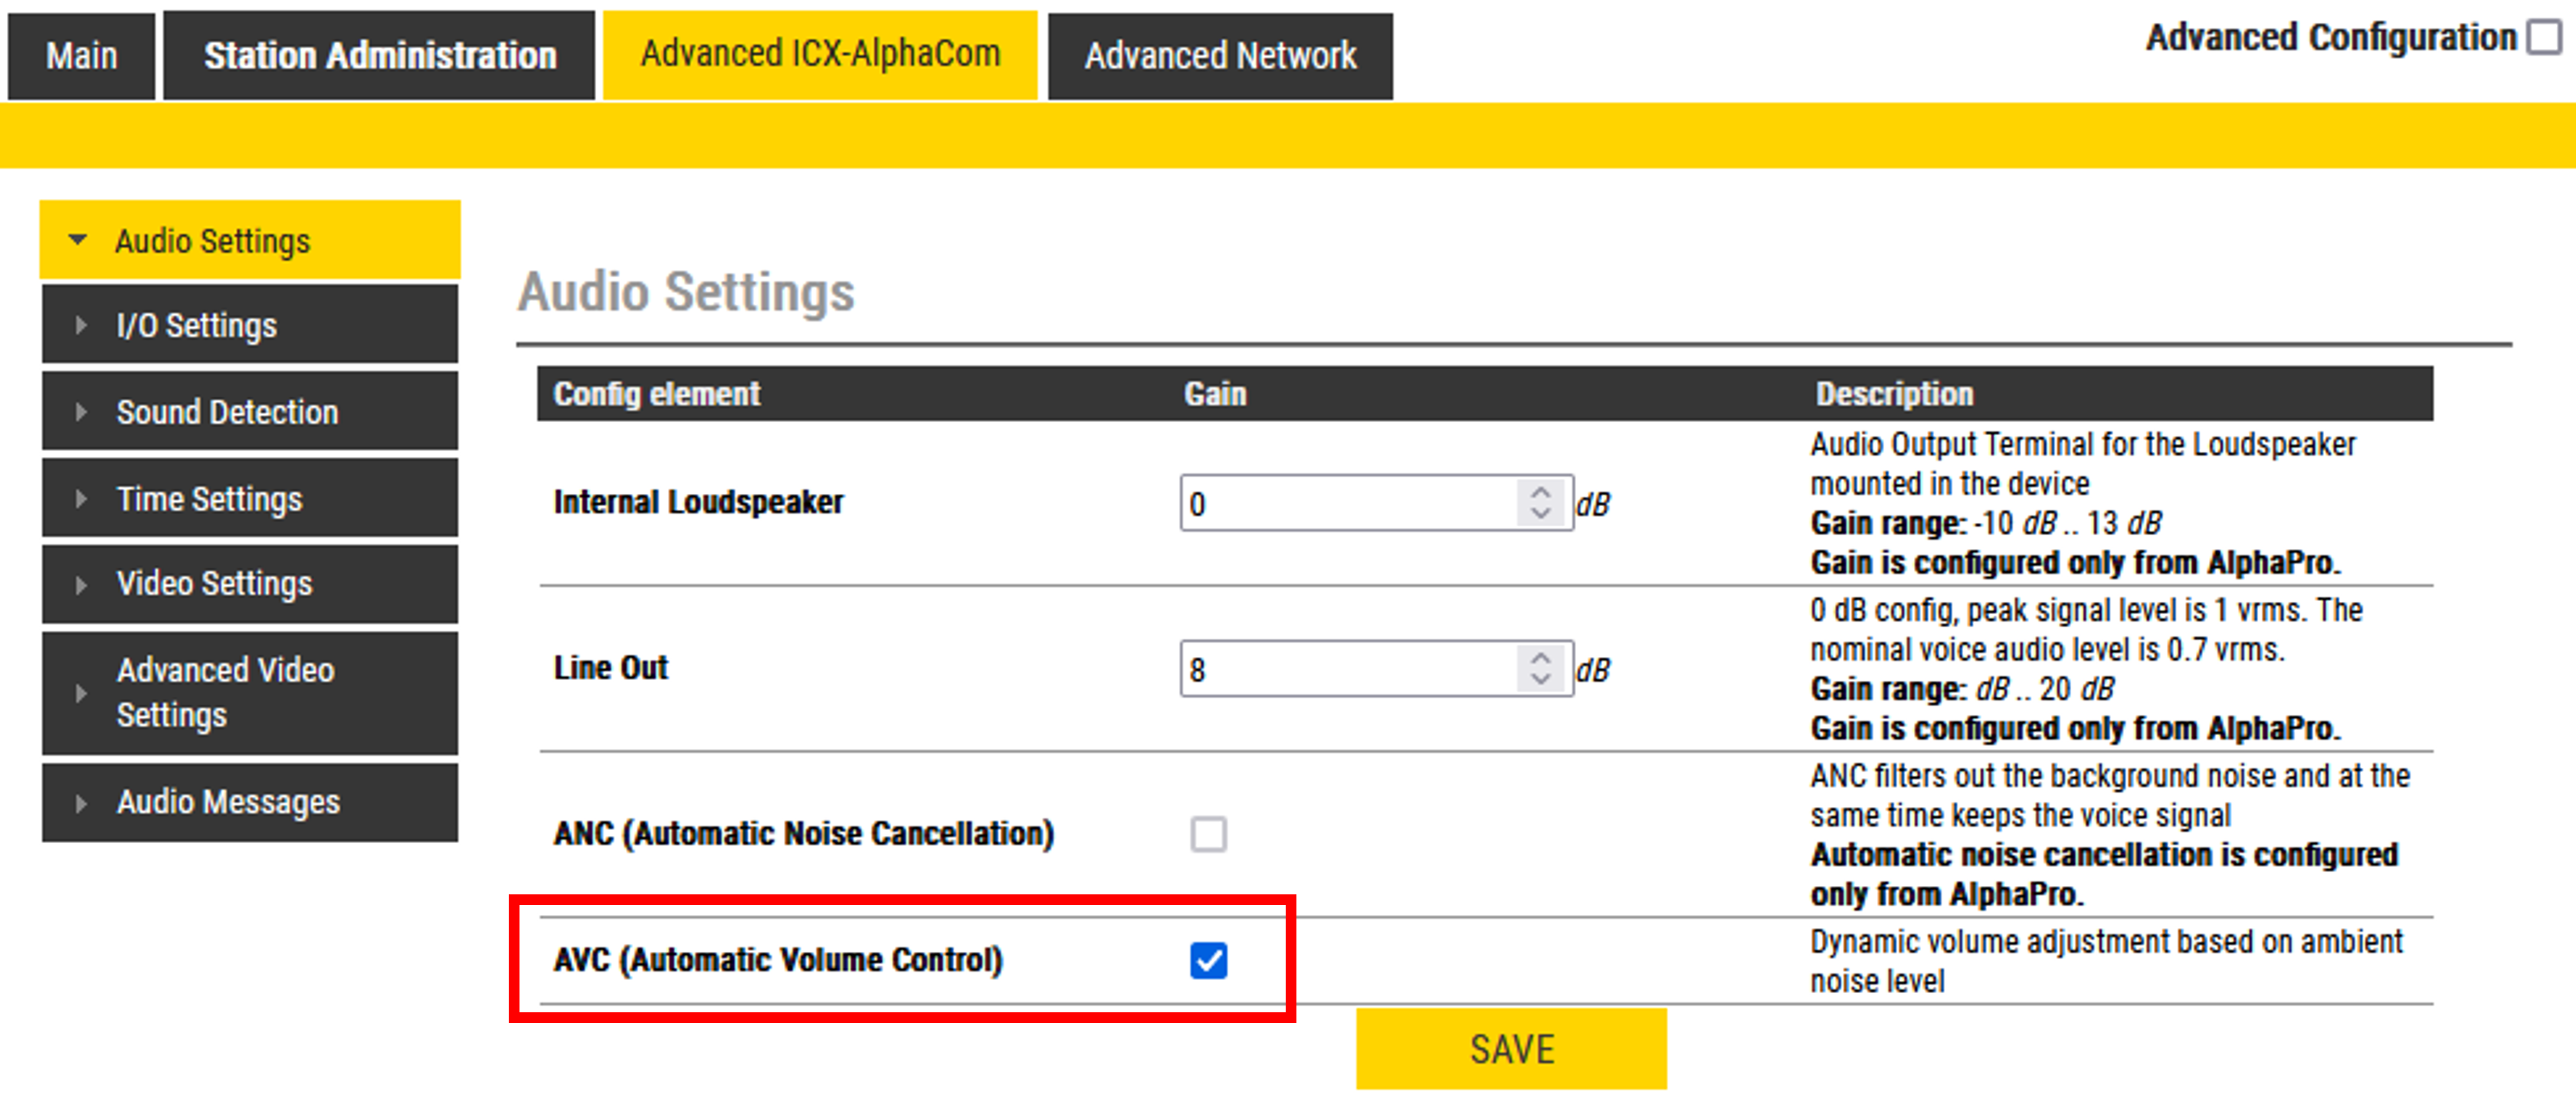2576x1108 pixels.
Task: Switch to the Main tab
Action: [81, 56]
